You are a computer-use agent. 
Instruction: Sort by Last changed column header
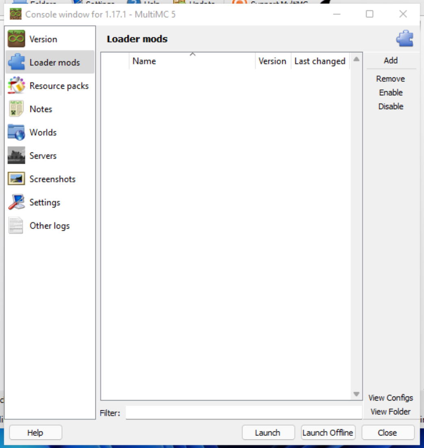point(320,61)
